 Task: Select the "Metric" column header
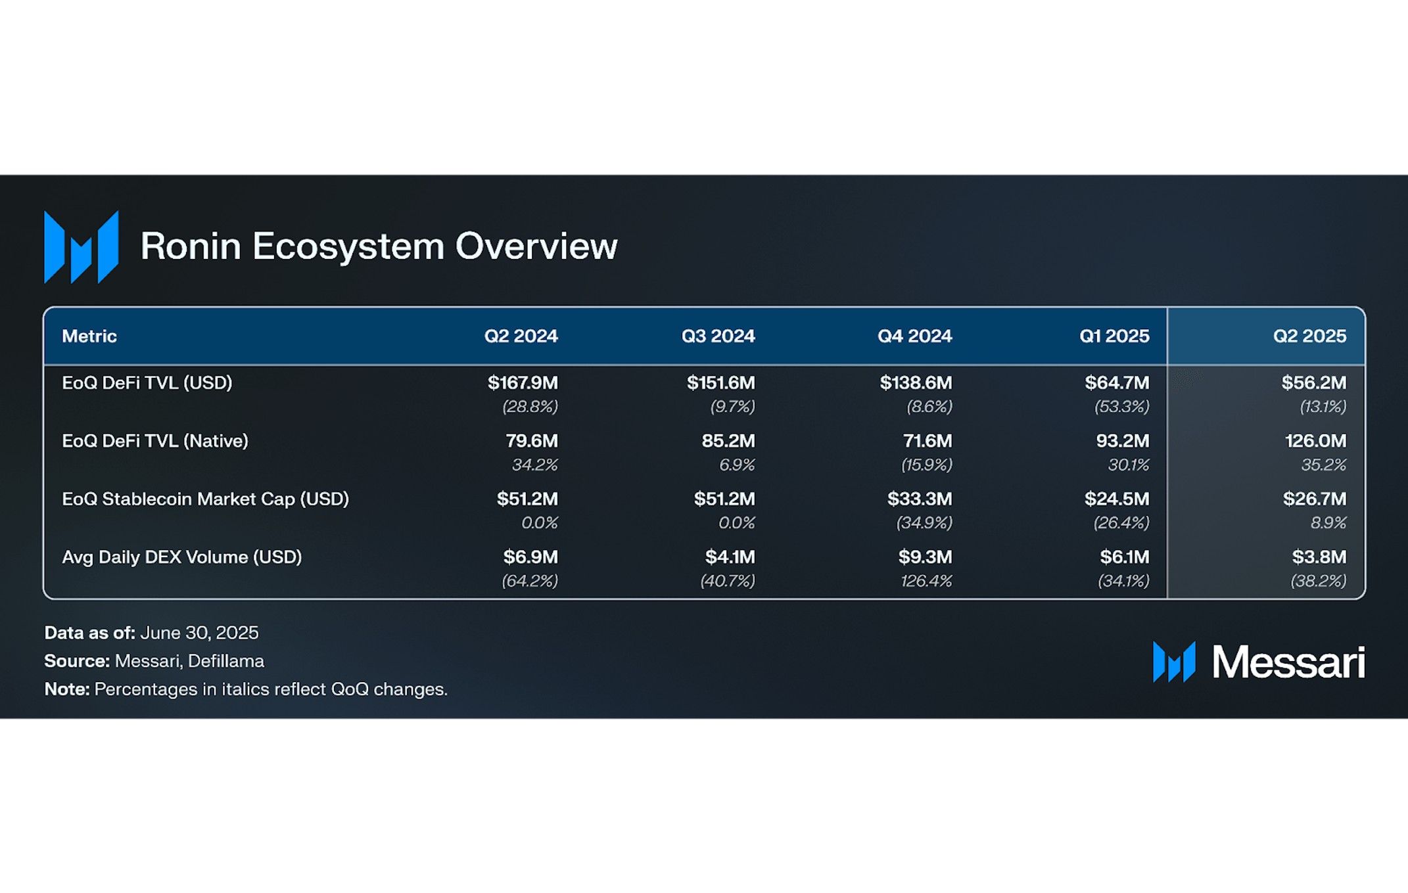pos(89,336)
